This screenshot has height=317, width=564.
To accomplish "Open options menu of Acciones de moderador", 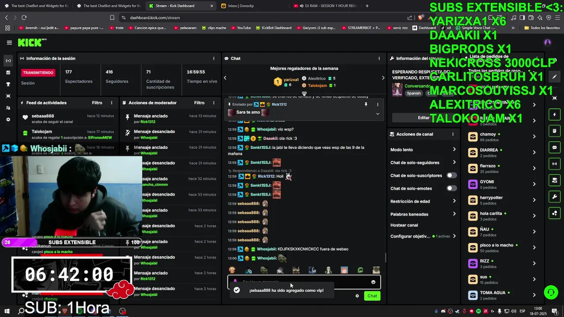I will 214,103.
